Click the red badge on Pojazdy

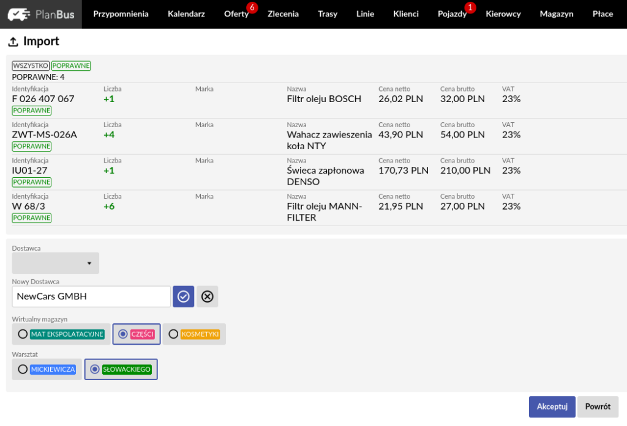coord(470,7)
